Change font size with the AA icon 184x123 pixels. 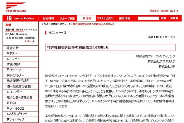172,11
